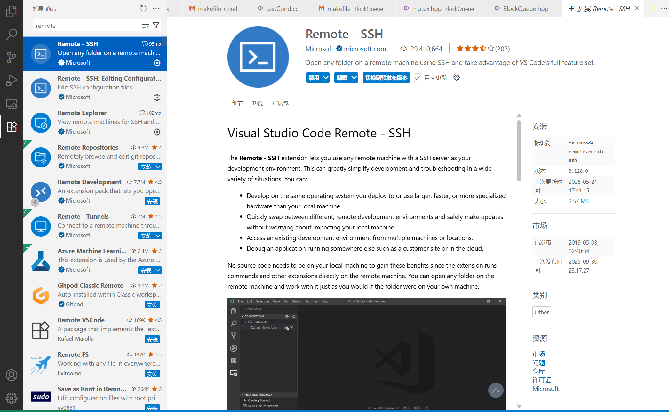Image resolution: width=669 pixels, height=412 pixels.
Task: Open the extensions view more actions menu
Action: (156, 9)
